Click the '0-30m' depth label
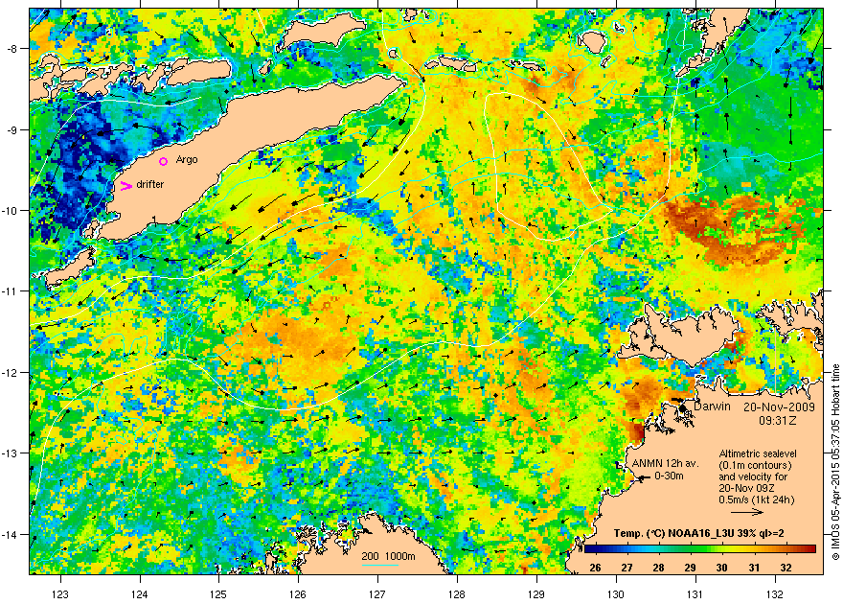The image size is (843, 604). pyautogui.click(x=669, y=476)
